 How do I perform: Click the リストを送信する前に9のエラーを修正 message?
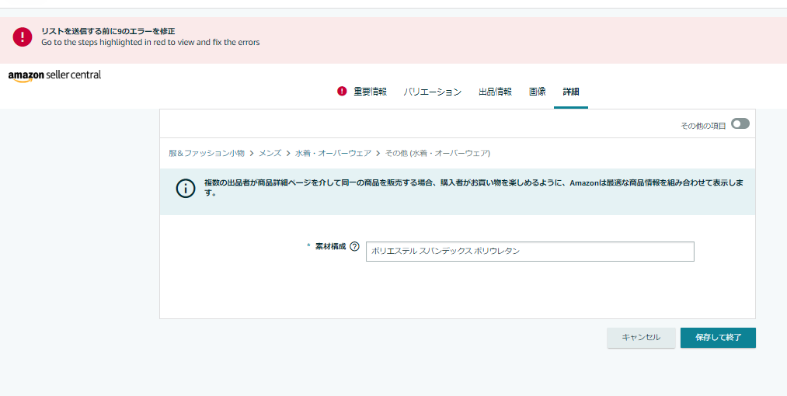[108, 31]
